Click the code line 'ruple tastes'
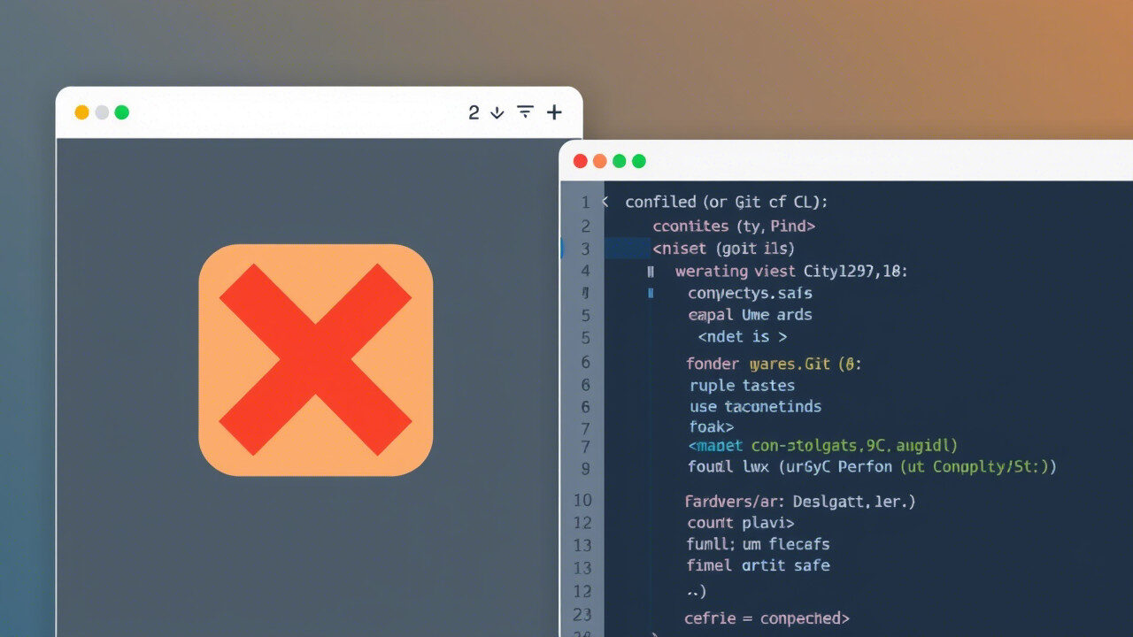The height and width of the screenshot is (637, 1133). (742, 386)
